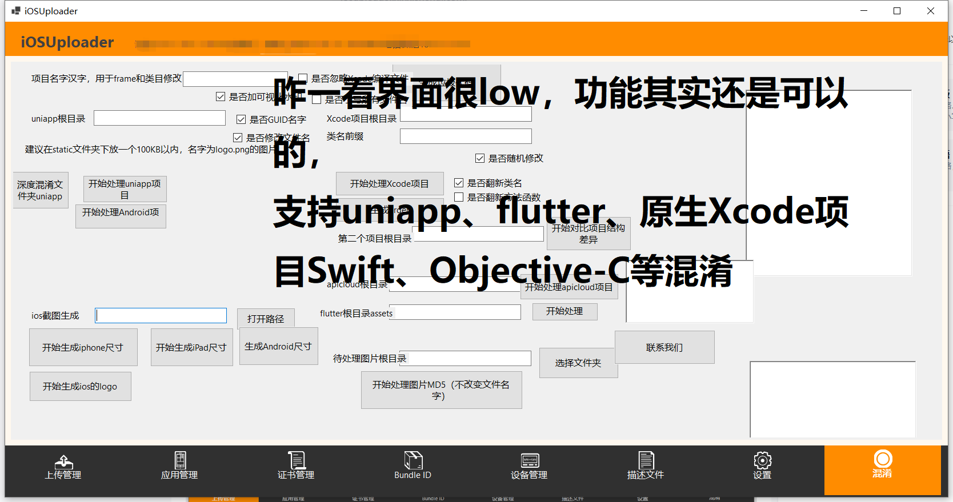Click the 开始生成iphone尺寸 button
953x502 pixels.
83,347
